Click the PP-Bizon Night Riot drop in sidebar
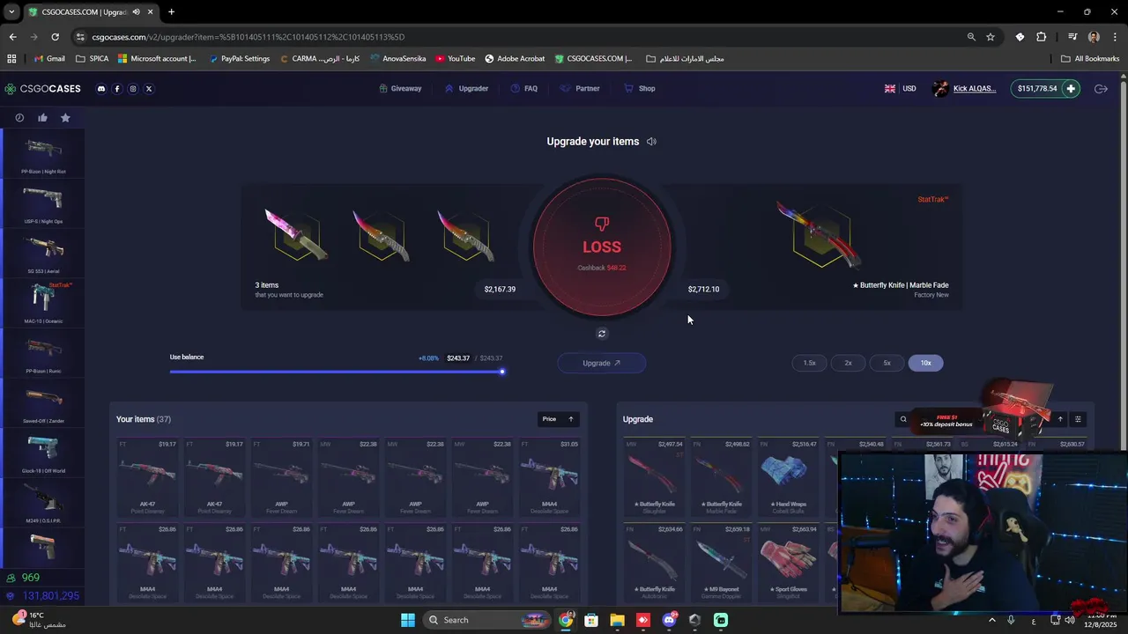Screen dimensions: 1128x634 coord(44,153)
